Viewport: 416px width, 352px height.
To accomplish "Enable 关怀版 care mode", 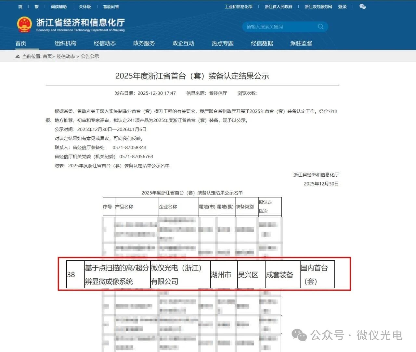I will (85, 6).
